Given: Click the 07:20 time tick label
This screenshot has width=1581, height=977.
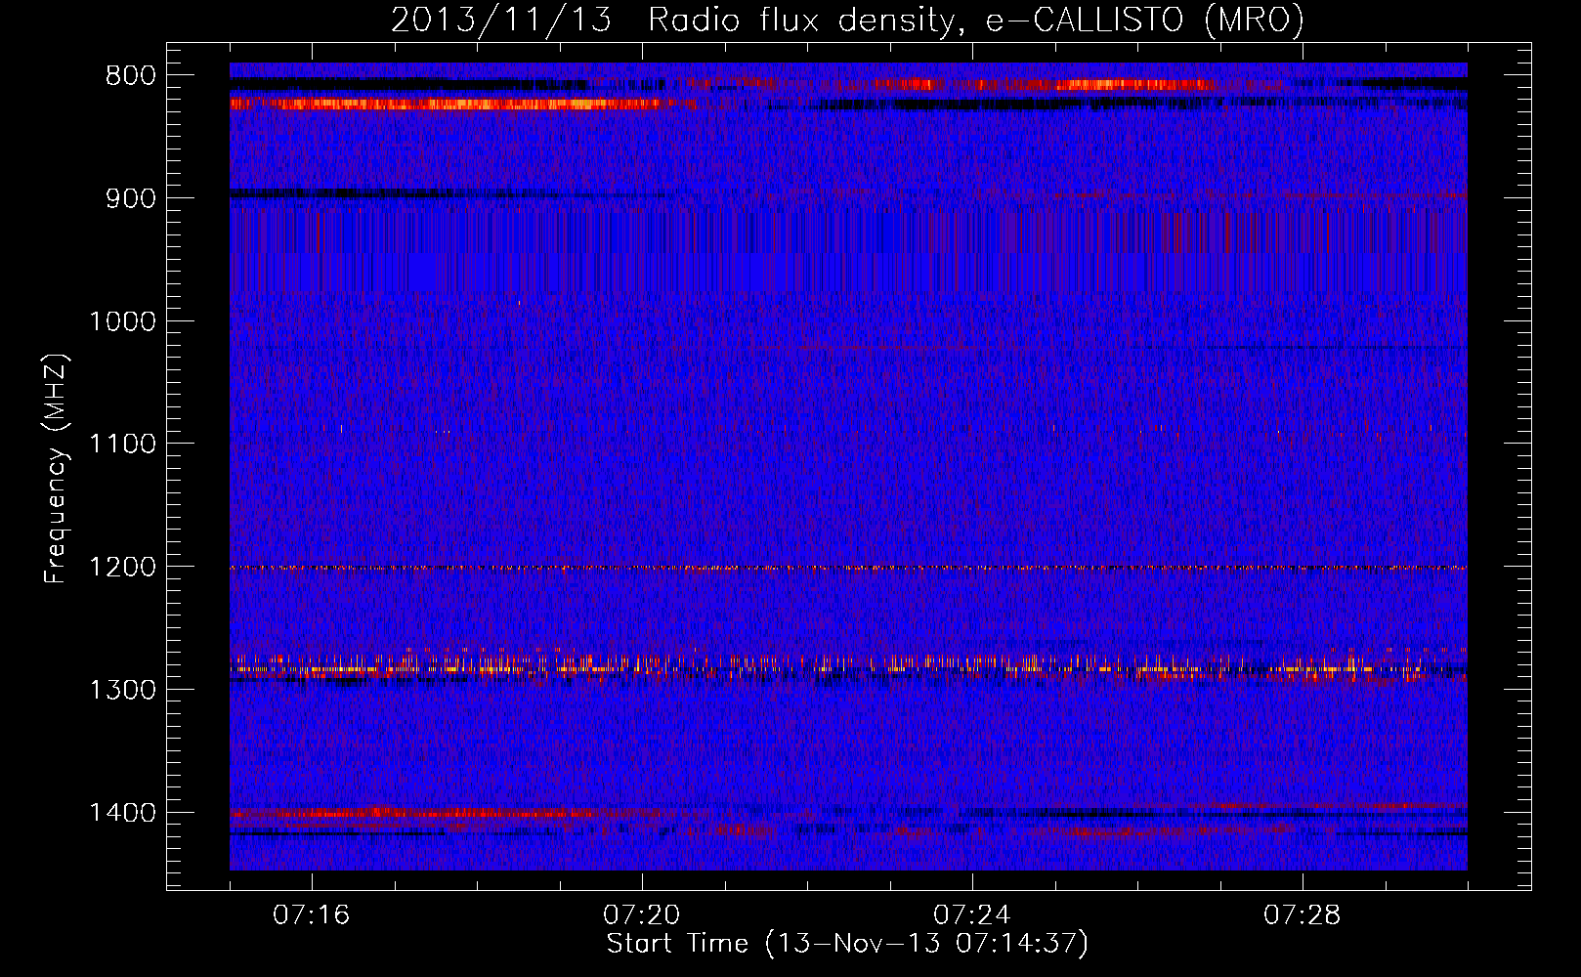Looking at the screenshot, I should 642,915.
